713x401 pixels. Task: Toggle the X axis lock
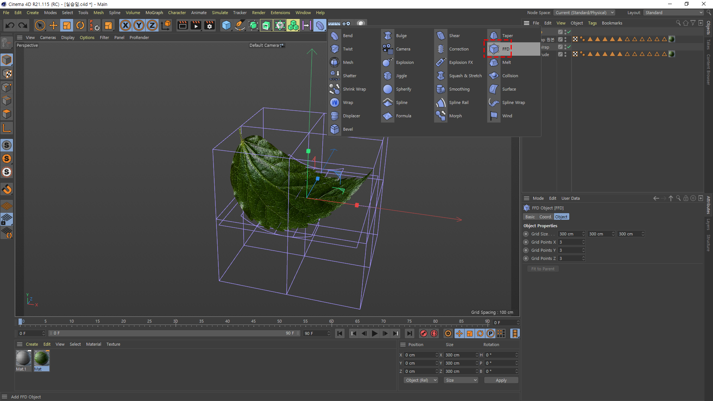[x=126, y=25]
